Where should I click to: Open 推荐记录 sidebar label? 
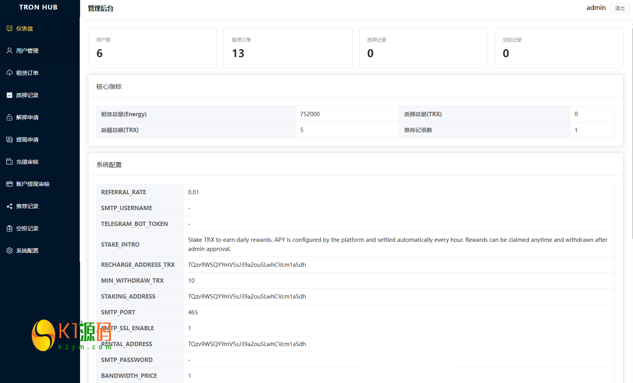[27, 206]
